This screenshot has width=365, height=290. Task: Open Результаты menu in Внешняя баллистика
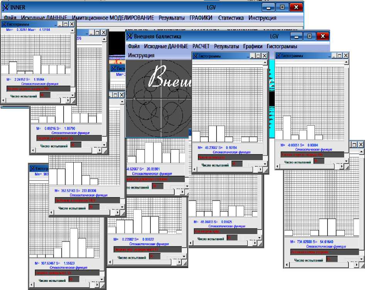(226, 46)
